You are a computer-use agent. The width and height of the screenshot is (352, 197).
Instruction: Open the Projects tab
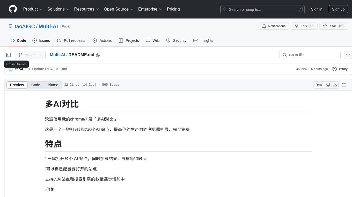129,40
